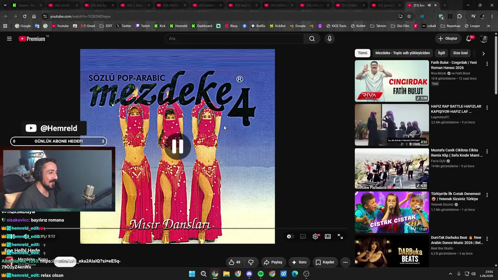Viewport: 498px width, 280px height.
Task: Click the browser address bar URL
Action: [x=80, y=16]
